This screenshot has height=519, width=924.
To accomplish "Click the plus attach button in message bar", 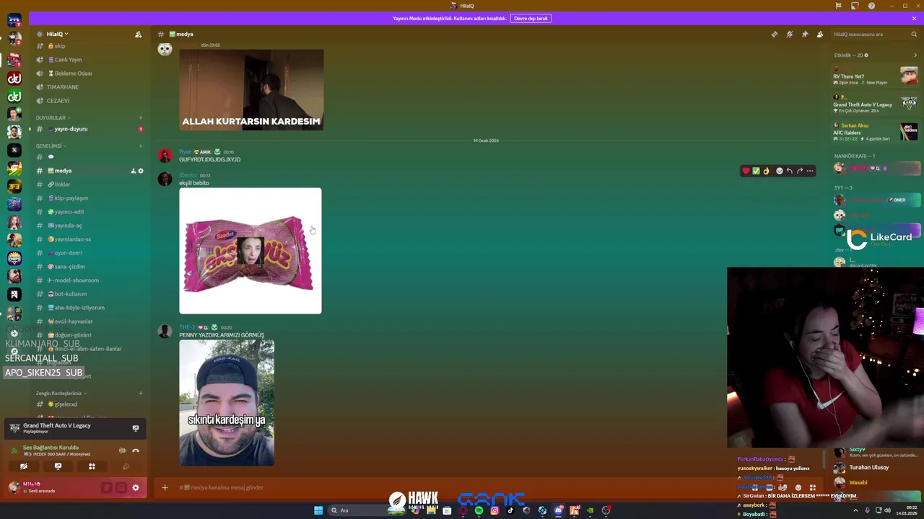I will (165, 488).
